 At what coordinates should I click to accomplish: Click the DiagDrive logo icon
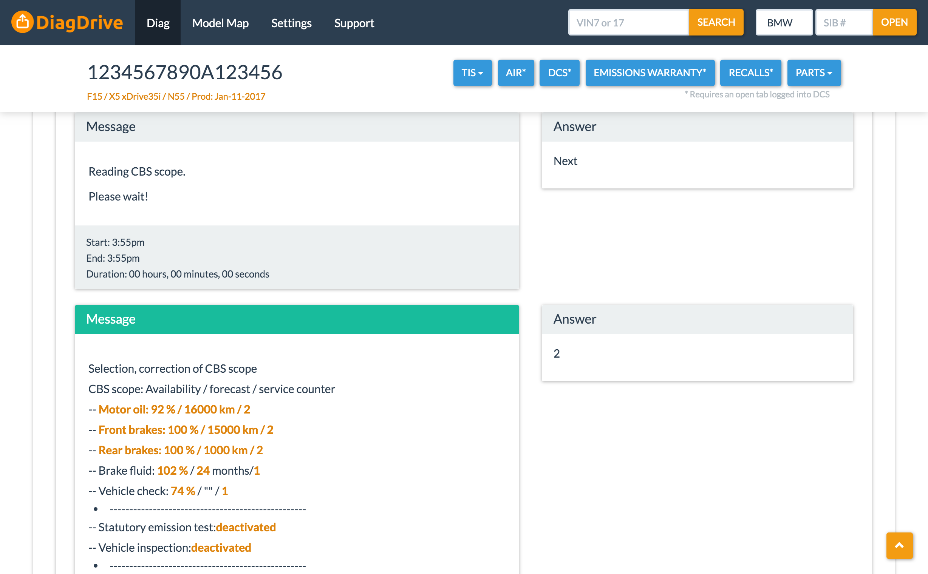[x=22, y=22]
